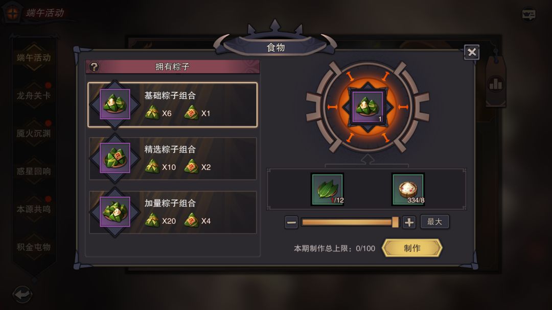Screen dimensions: 552x310
Task: Select the 加量粽子组合 recipe entry
Action: [173, 212]
